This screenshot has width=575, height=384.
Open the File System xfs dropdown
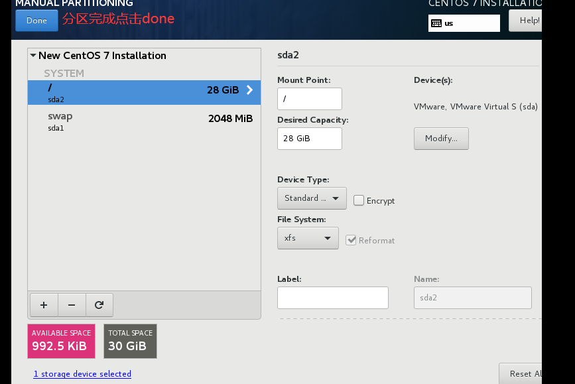click(x=308, y=238)
